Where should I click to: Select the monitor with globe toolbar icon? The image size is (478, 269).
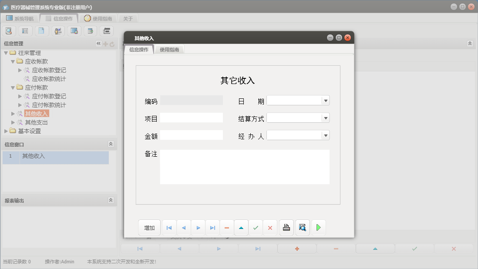pyautogui.click(x=74, y=31)
